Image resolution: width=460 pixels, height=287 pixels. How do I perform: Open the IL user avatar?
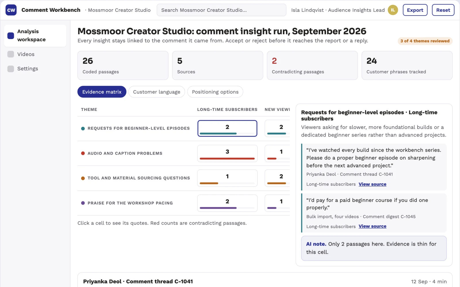pyautogui.click(x=393, y=10)
